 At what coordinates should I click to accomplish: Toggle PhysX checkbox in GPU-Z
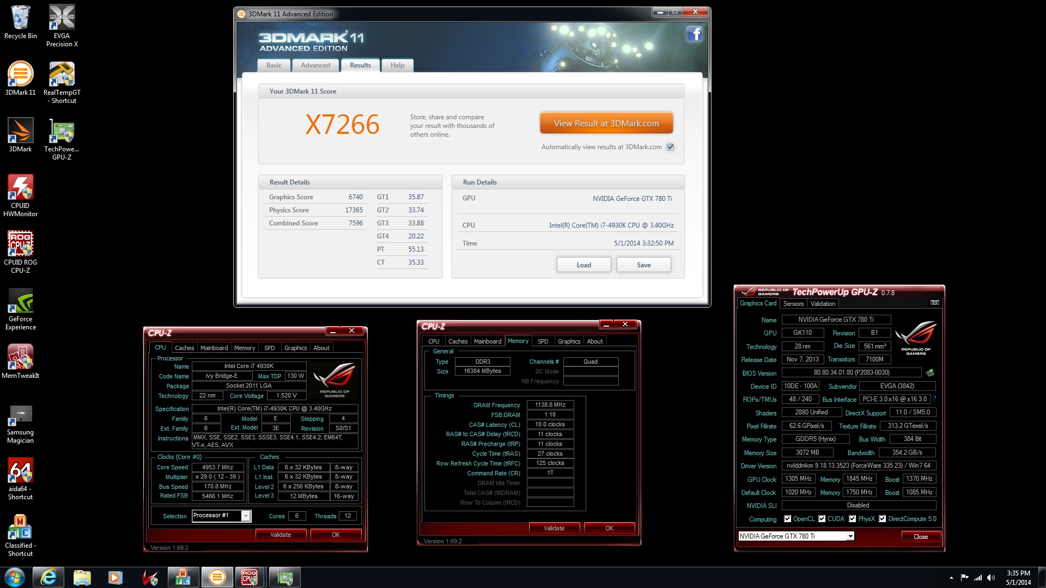(853, 519)
